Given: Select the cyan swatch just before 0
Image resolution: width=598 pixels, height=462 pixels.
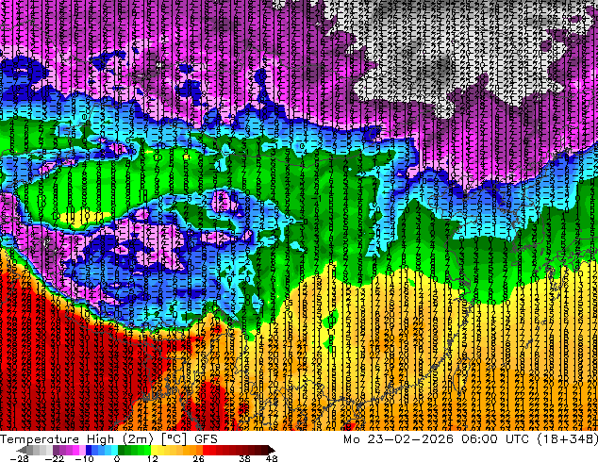Looking at the screenshot, I should click(x=115, y=450).
